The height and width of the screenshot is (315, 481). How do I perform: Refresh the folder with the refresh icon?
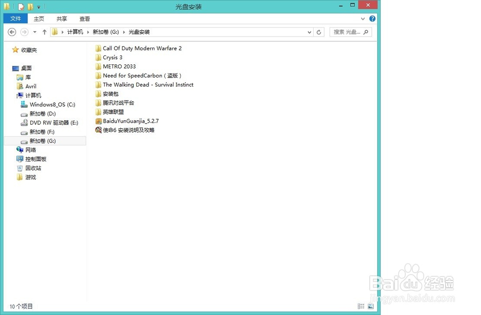tap(319, 32)
